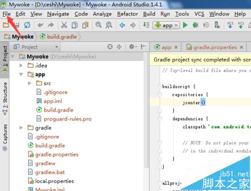Click the Project panel vertical scrollbar
The image size is (251, 191).
click(x=147, y=110)
